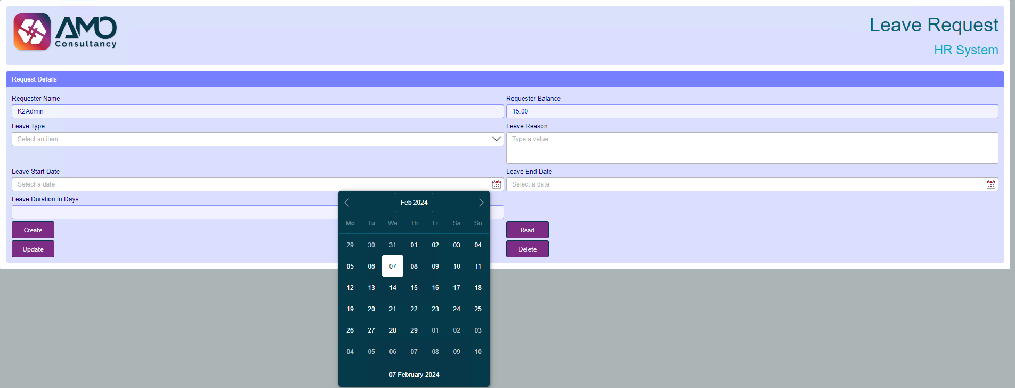Open the Leave Start Date calendar icon
Viewport: 1015px width, 388px height.
pyautogui.click(x=497, y=184)
